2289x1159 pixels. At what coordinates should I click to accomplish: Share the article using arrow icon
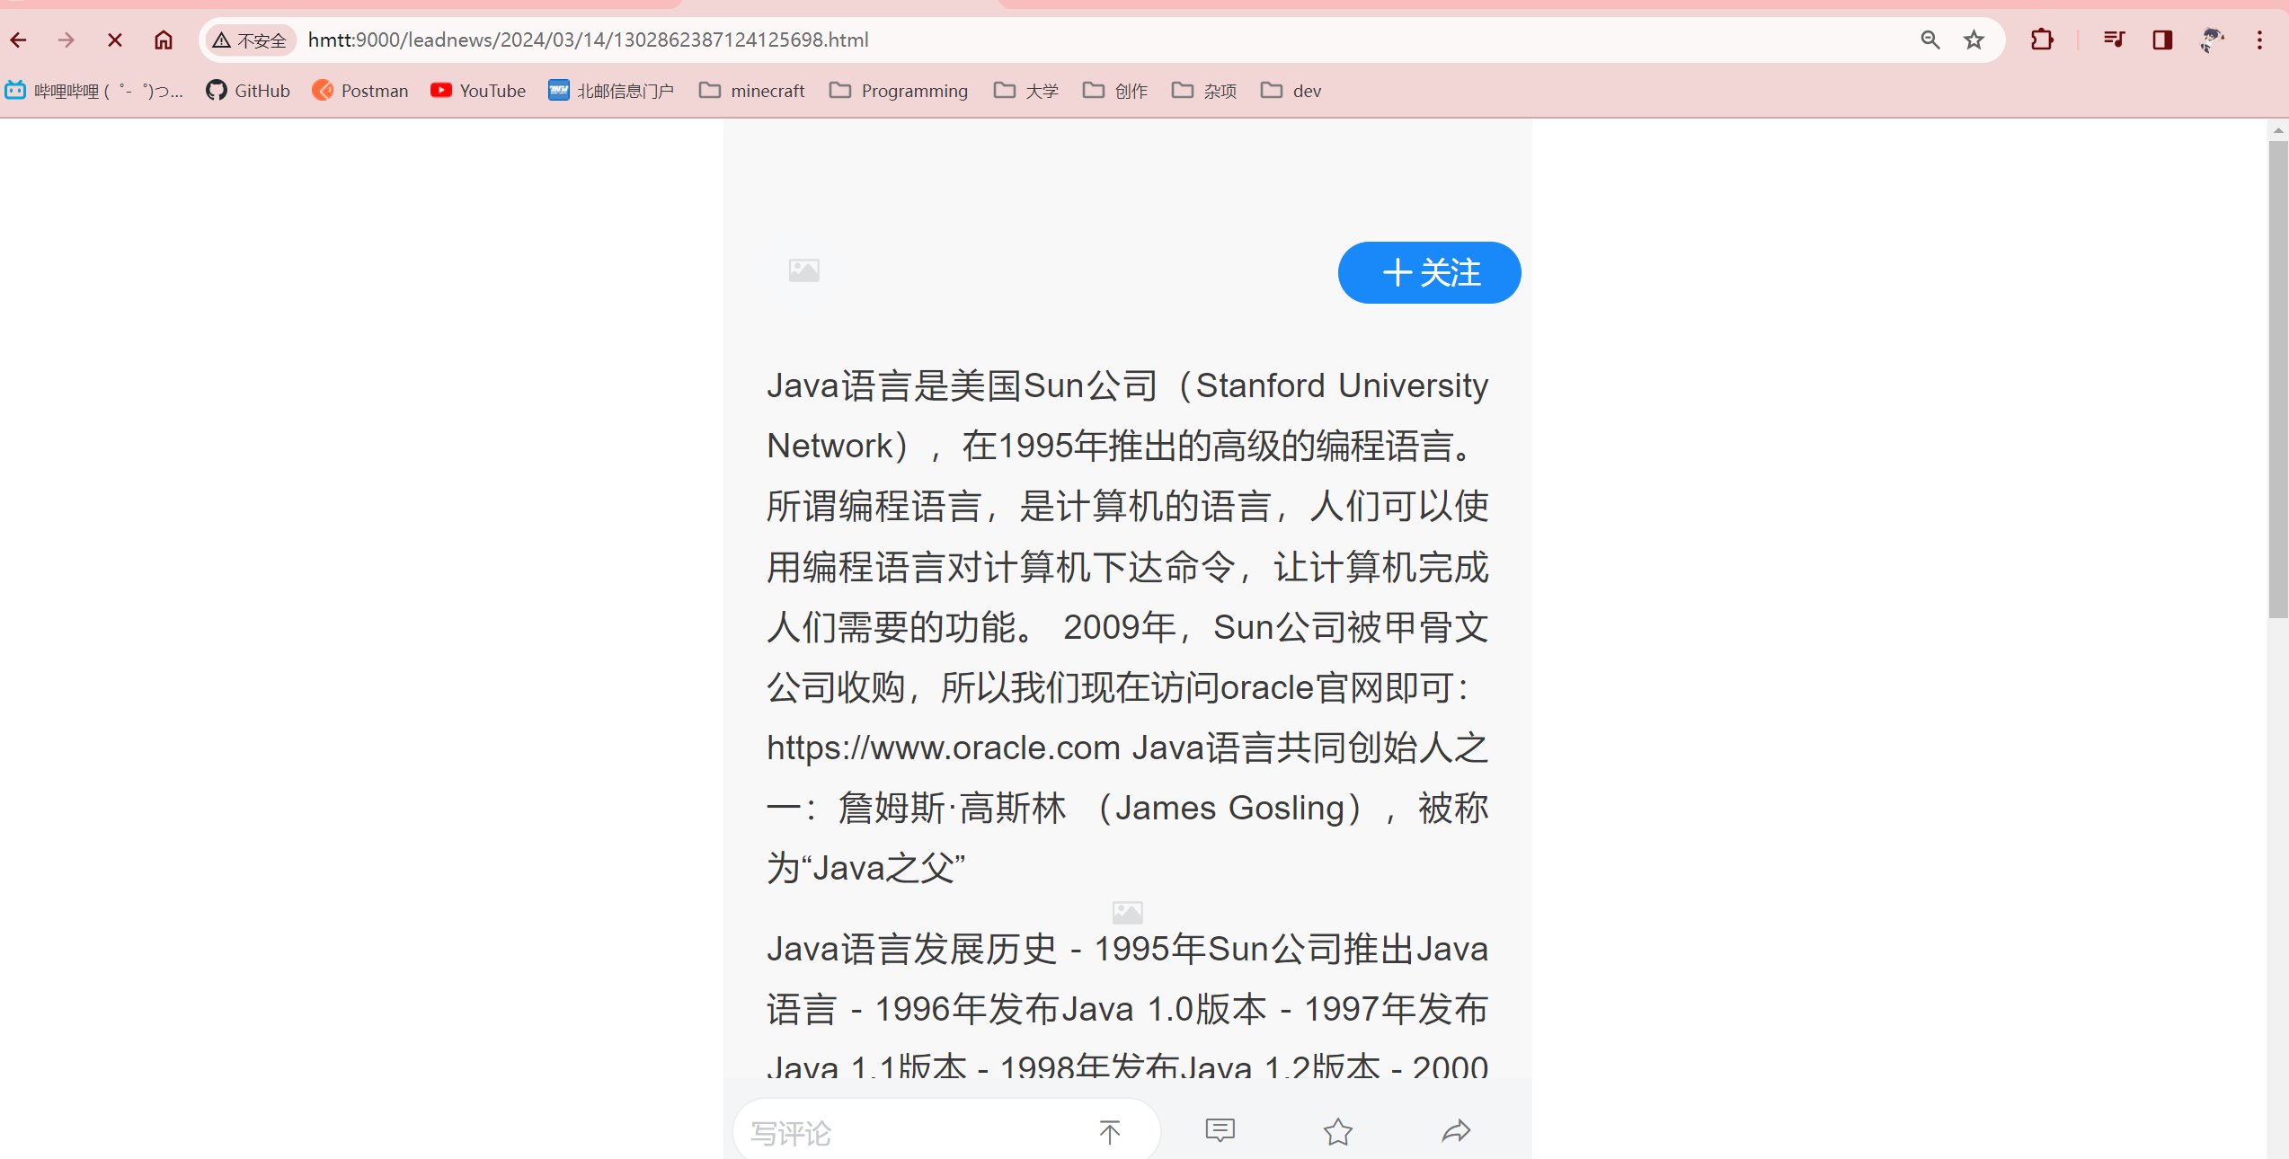(x=1456, y=1130)
